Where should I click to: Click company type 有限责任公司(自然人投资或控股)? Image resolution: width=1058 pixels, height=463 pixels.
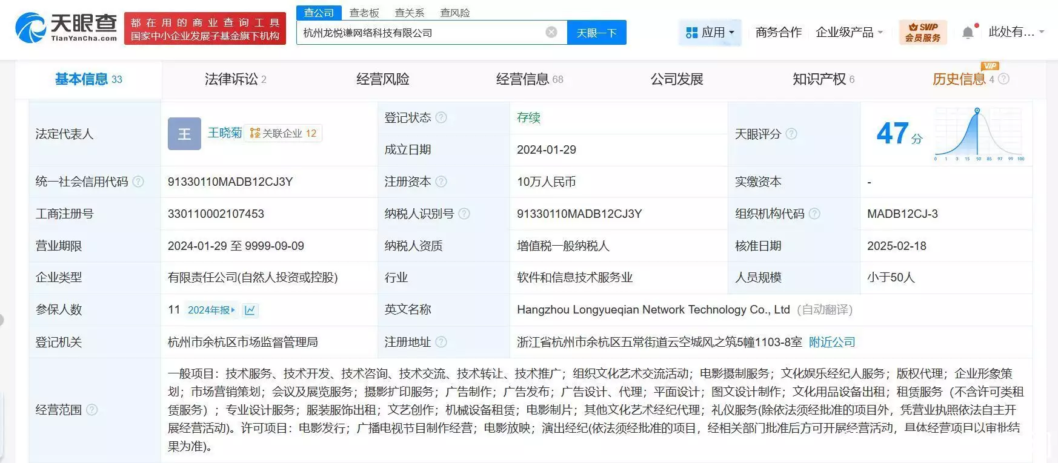point(253,277)
